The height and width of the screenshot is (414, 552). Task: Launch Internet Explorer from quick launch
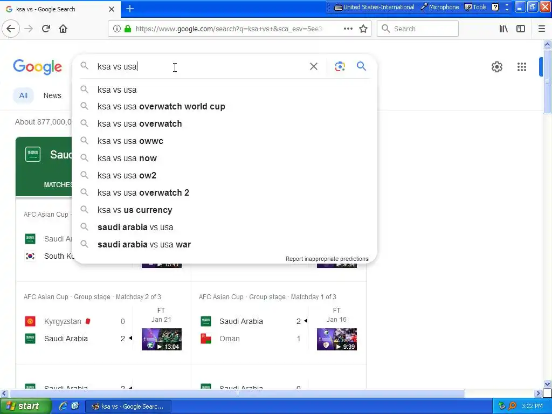(63, 406)
